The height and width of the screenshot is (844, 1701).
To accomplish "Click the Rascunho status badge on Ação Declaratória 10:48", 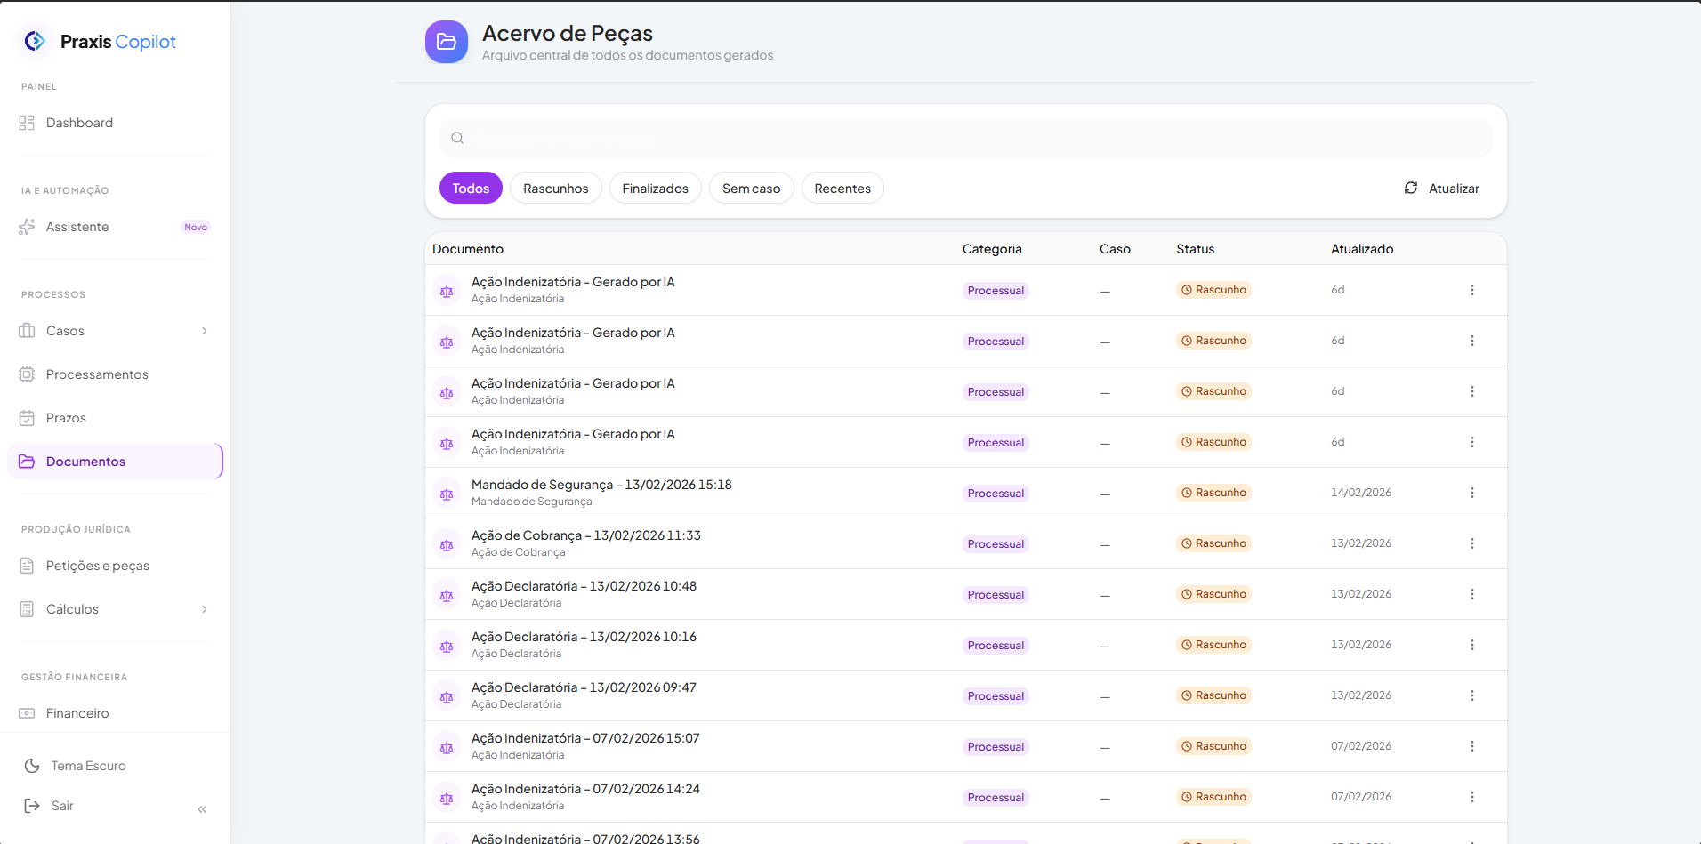I will (1213, 594).
